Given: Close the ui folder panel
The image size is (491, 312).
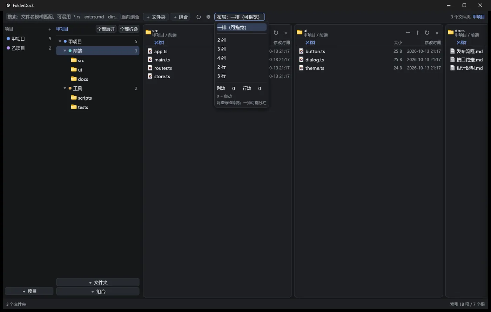Looking at the screenshot, I should pyautogui.click(x=437, y=33).
